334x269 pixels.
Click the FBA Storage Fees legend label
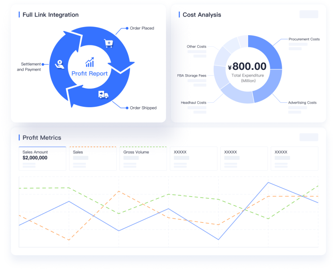191,76
